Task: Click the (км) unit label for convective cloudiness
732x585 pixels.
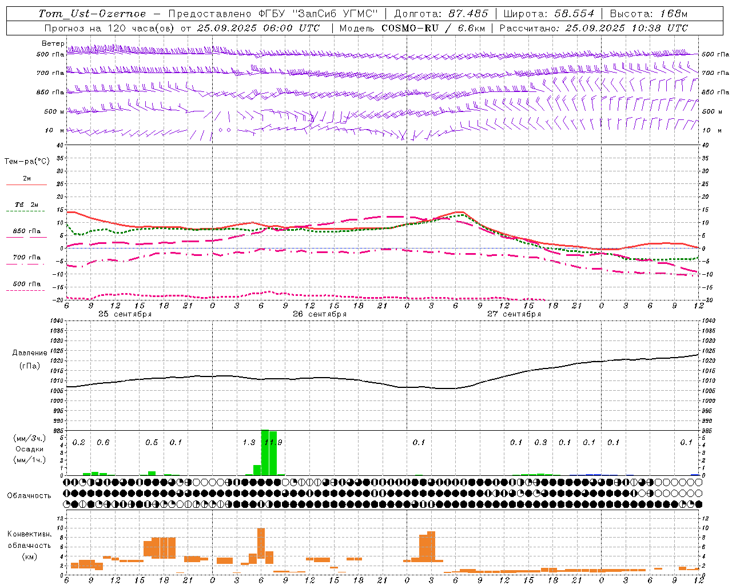Action: (x=30, y=556)
